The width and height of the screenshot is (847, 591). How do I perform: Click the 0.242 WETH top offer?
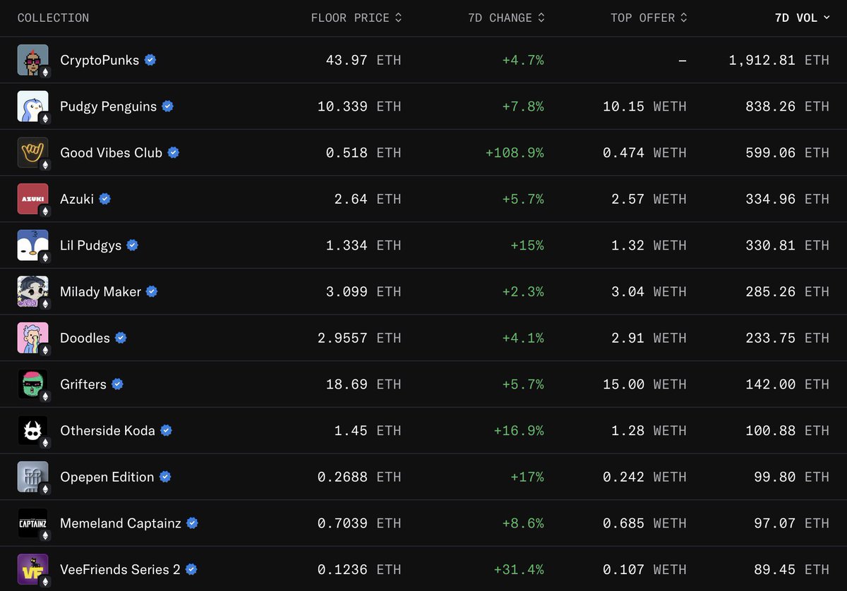[x=645, y=477]
